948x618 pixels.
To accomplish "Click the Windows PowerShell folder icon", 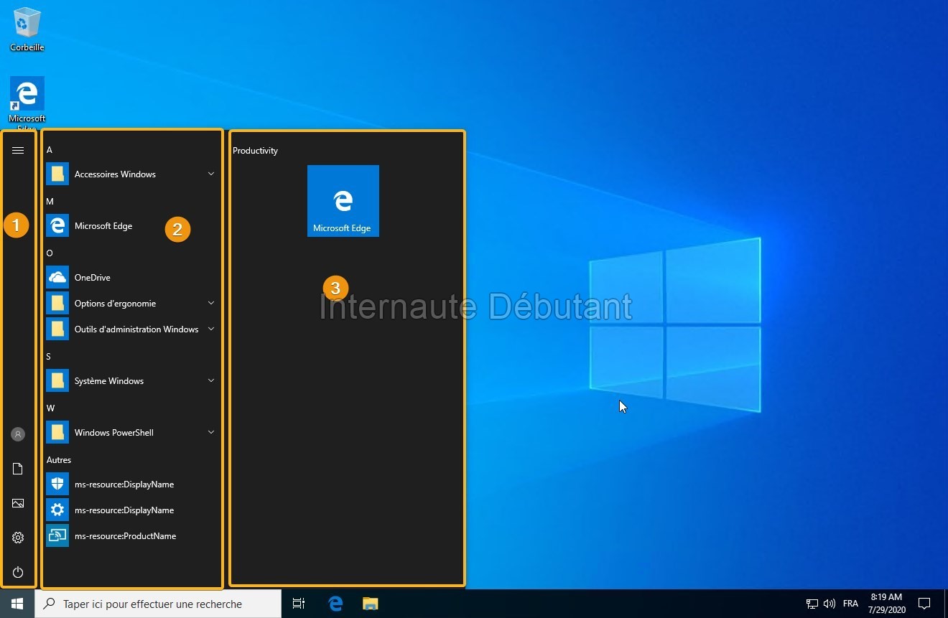I will tap(57, 432).
